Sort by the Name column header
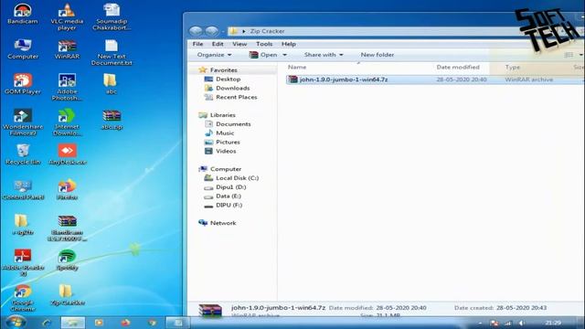Image resolution: width=585 pixels, height=329 pixels. coord(297,67)
